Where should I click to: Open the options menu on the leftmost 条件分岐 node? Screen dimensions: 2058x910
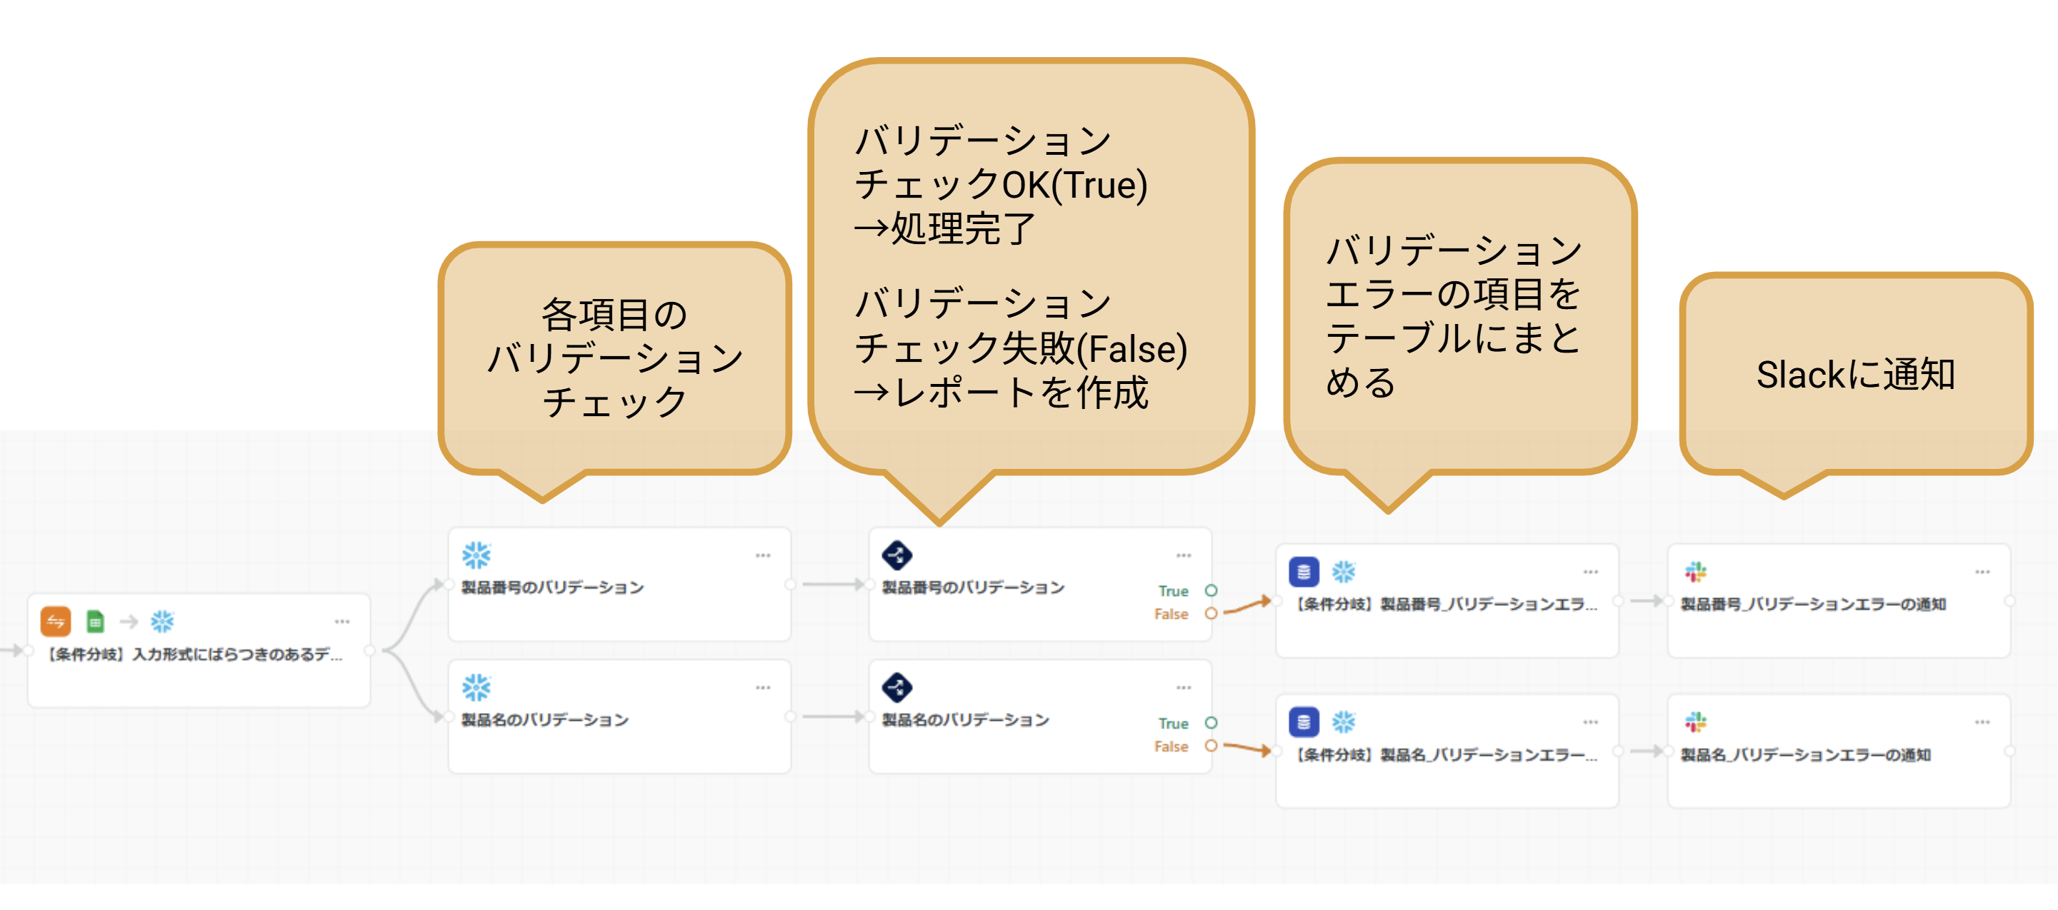coord(344,620)
